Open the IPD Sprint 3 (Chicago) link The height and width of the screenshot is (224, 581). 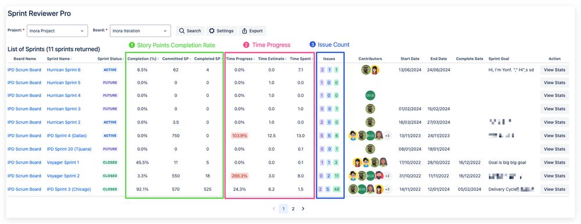[69, 189]
